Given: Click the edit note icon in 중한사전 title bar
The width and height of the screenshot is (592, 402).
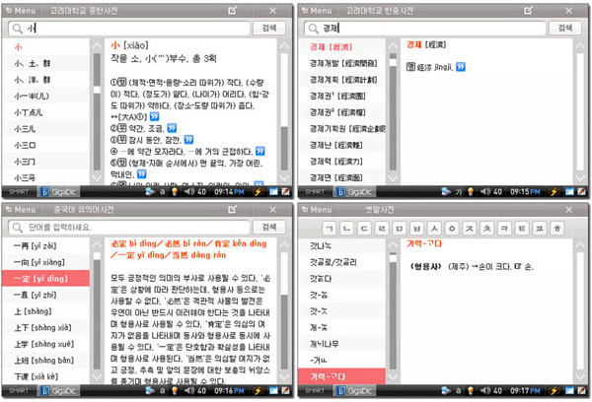Looking at the screenshot, I should tap(233, 10).
